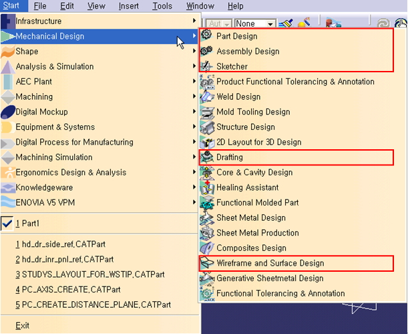The height and width of the screenshot is (334, 408).
Task: Click the Composites Design icon
Action: coord(207,248)
